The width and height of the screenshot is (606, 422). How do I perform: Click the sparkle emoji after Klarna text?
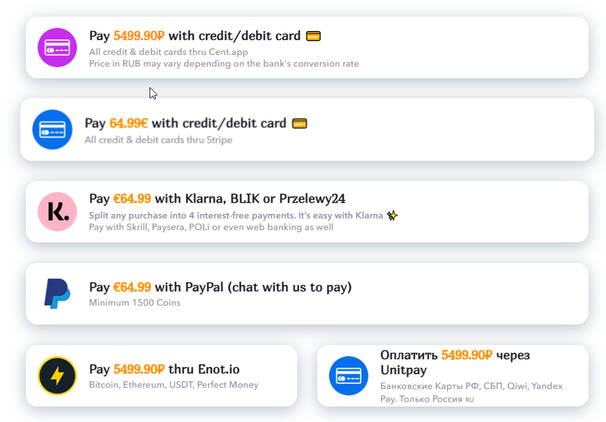392,215
